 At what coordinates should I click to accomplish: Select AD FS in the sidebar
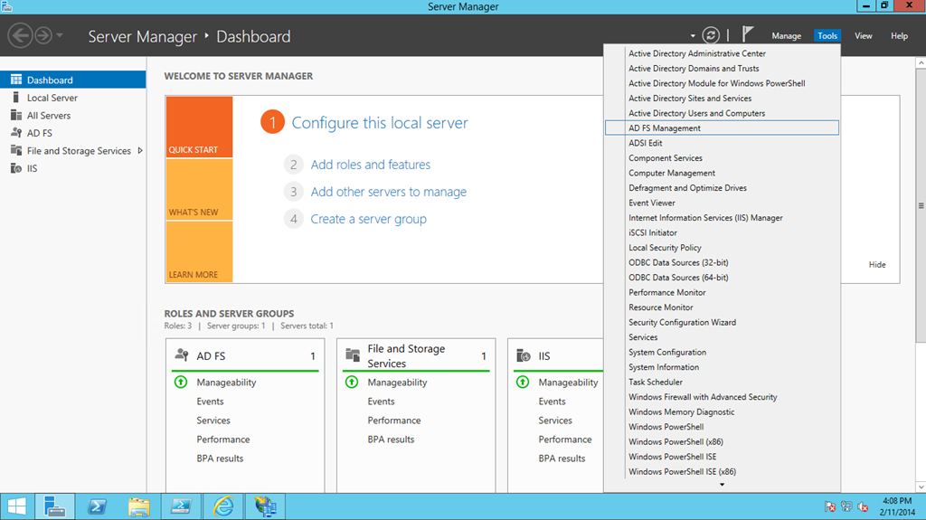[x=72, y=133]
